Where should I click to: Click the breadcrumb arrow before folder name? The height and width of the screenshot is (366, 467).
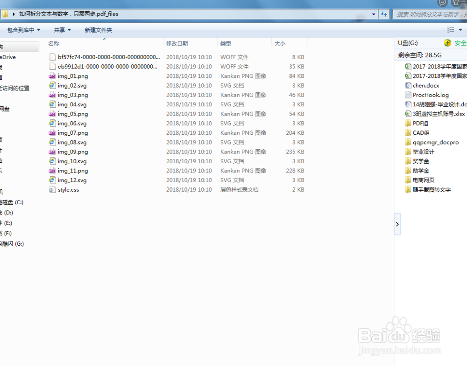(x=14, y=14)
